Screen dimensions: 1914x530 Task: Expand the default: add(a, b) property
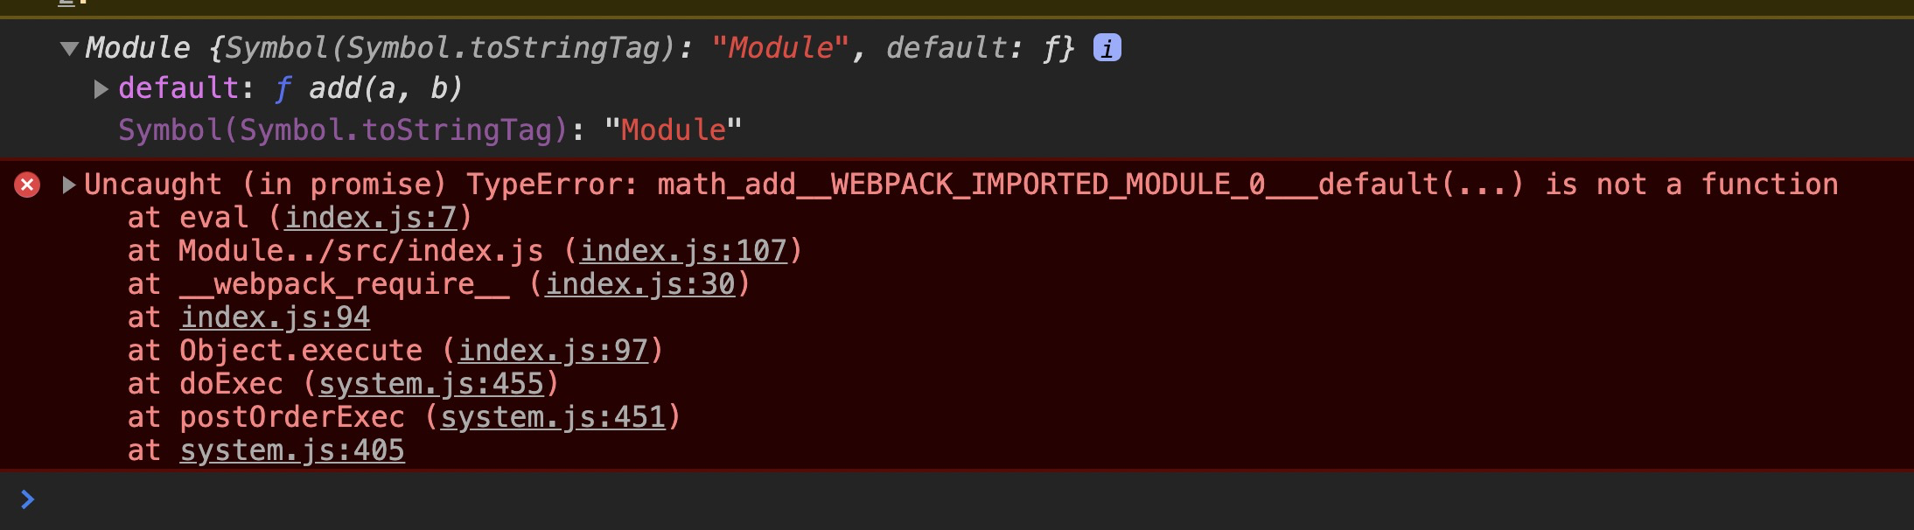click(99, 87)
